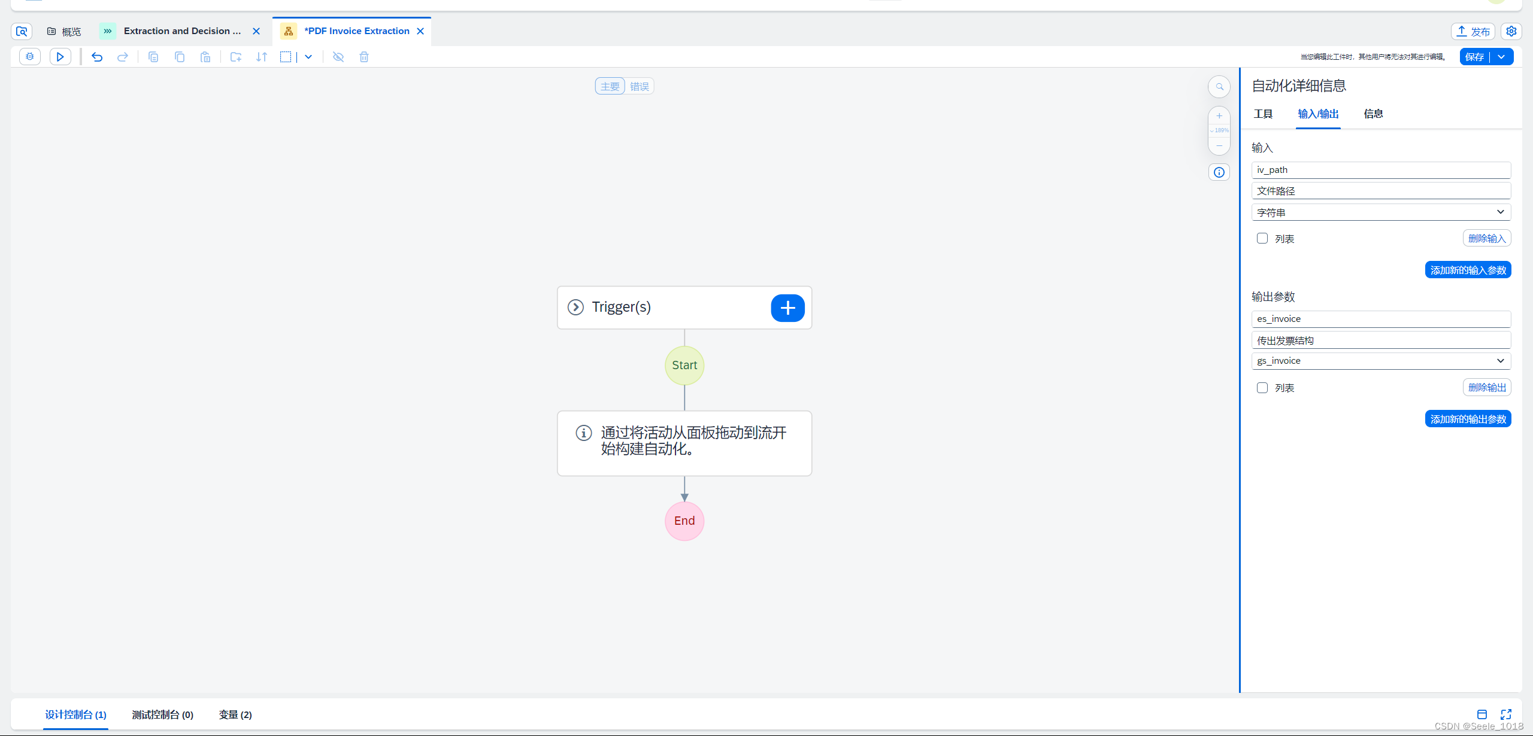Add a trigger with the blue plus

click(787, 308)
